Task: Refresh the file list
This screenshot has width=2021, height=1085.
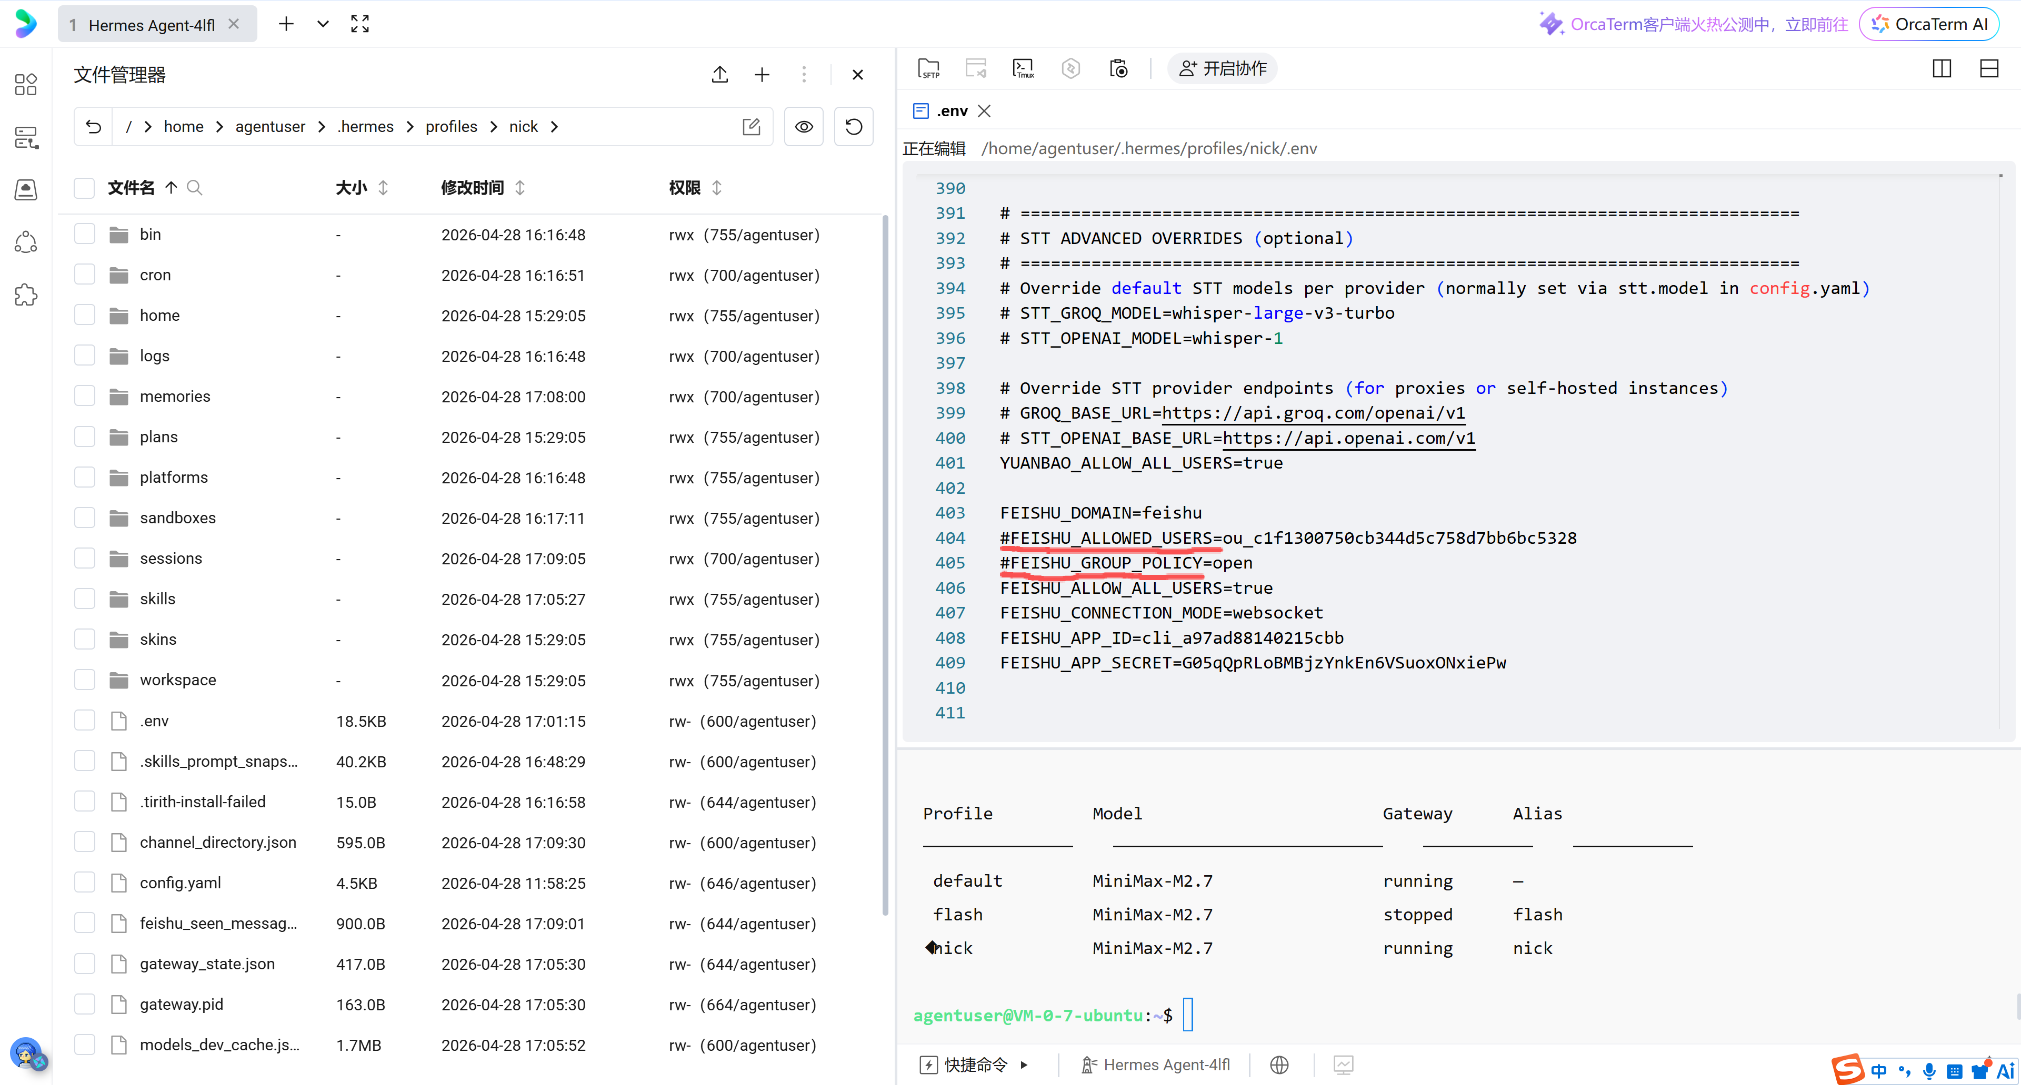Action: click(x=854, y=126)
